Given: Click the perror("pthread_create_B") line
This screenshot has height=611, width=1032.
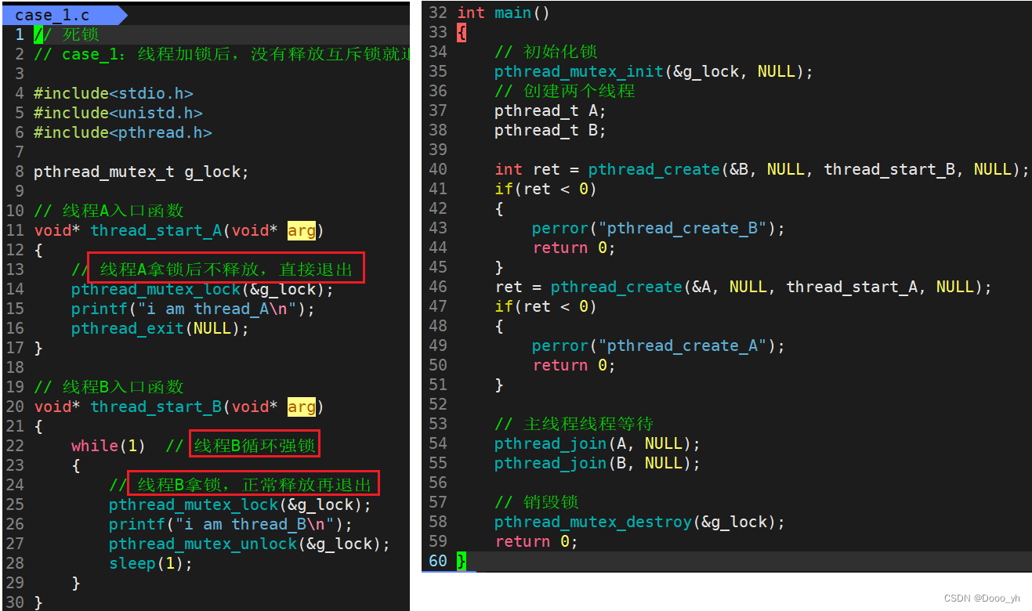Looking at the screenshot, I should click(658, 228).
